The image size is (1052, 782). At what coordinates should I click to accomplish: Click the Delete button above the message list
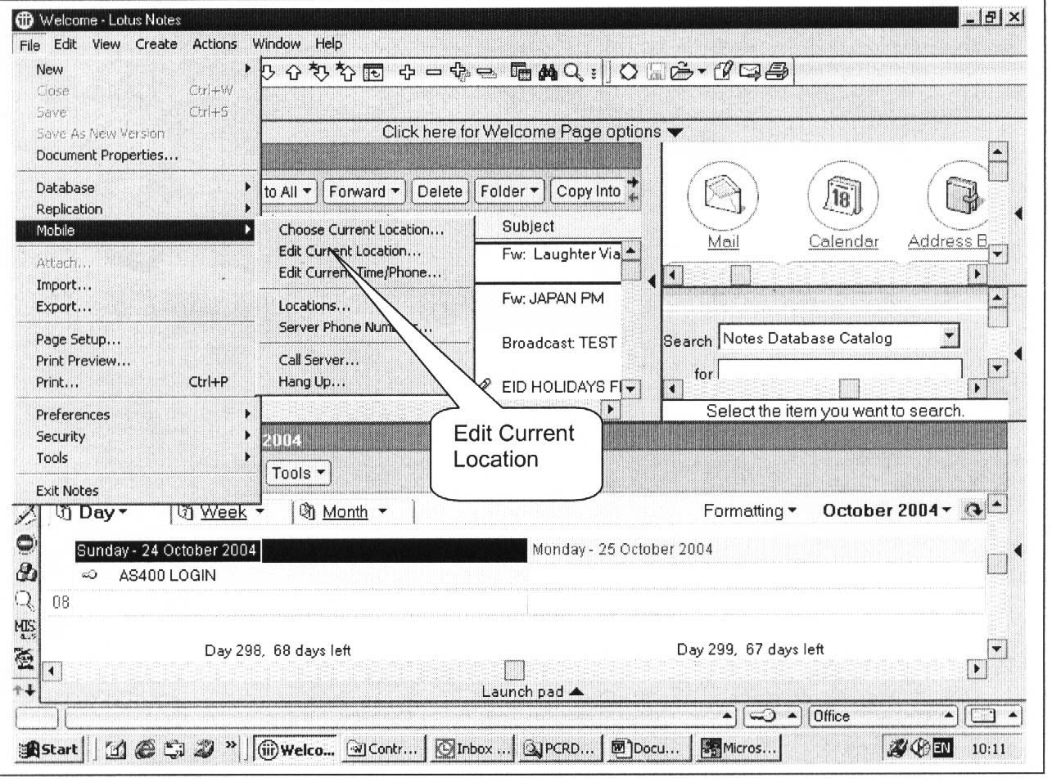click(x=440, y=191)
